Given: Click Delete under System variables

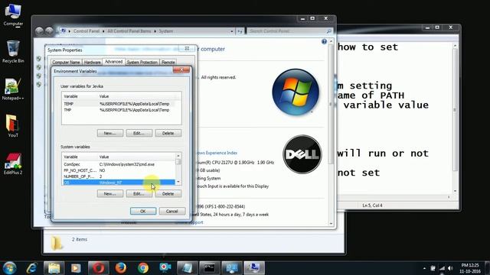Looking at the screenshot, I should 168,193.
